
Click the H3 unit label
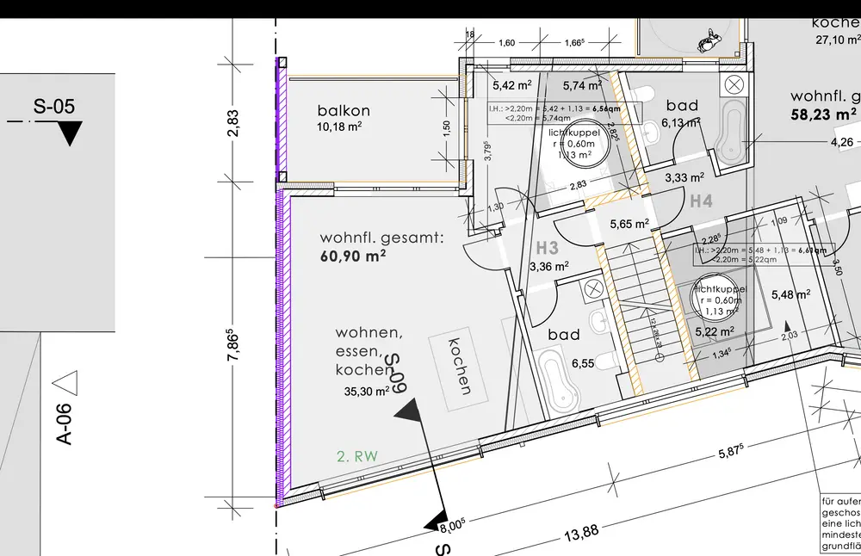click(548, 248)
